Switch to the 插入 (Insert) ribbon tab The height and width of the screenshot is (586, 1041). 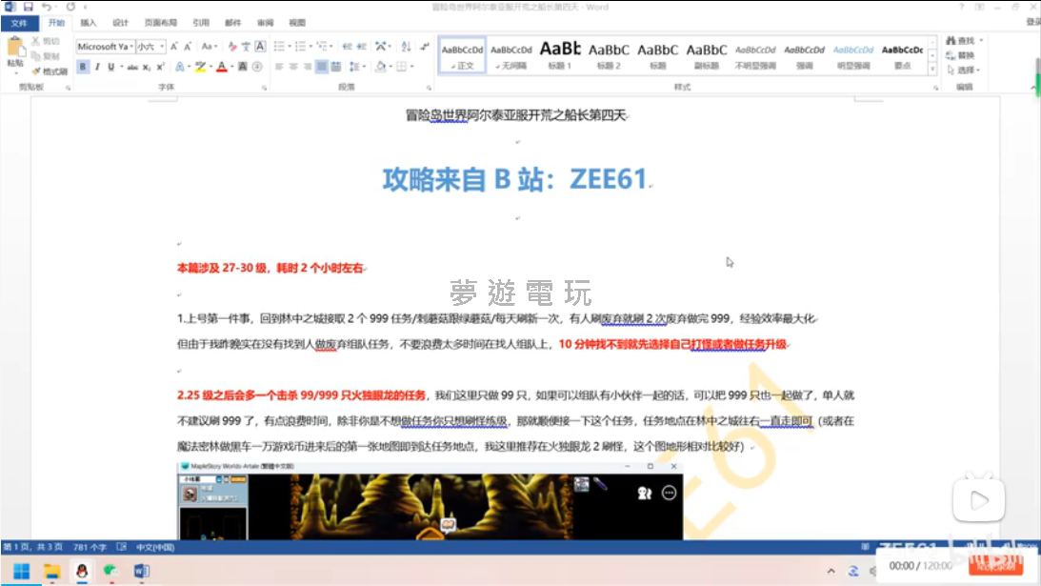[x=88, y=22]
